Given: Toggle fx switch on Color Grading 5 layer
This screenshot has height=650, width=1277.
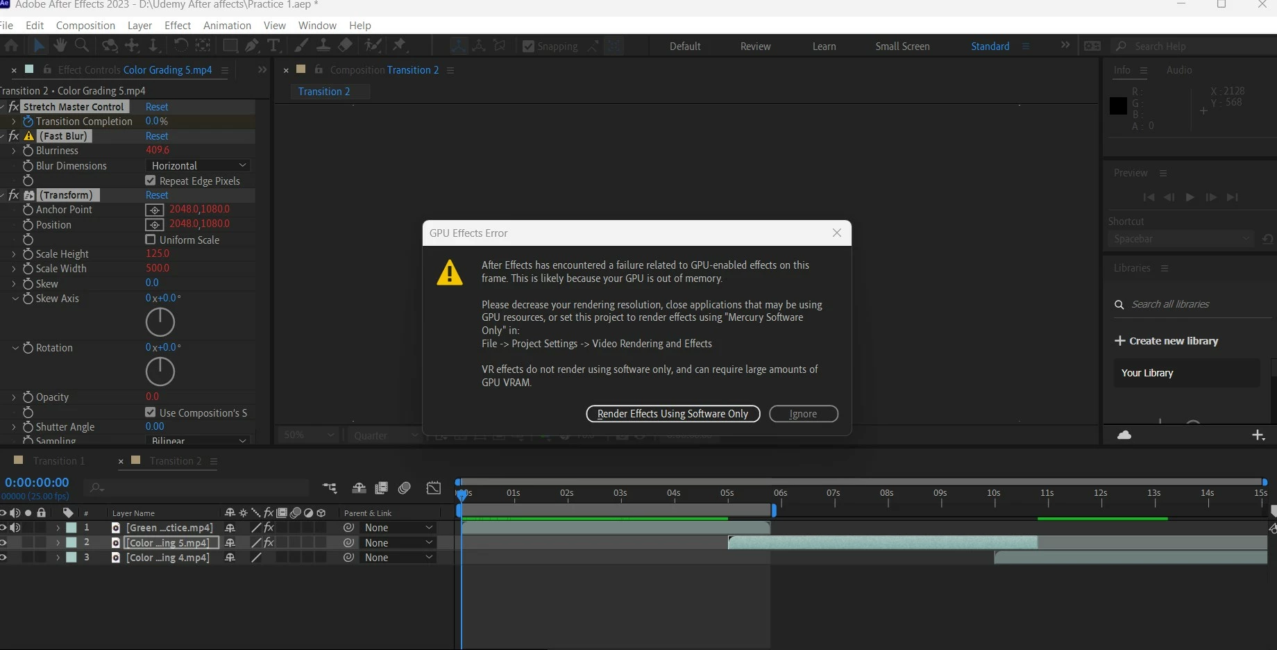Looking at the screenshot, I should (269, 543).
